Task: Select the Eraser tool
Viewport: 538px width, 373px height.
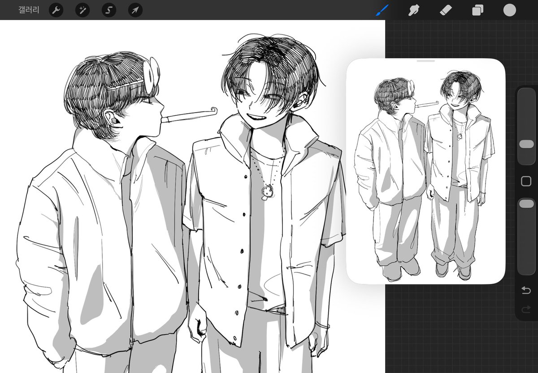Action: point(446,10)
